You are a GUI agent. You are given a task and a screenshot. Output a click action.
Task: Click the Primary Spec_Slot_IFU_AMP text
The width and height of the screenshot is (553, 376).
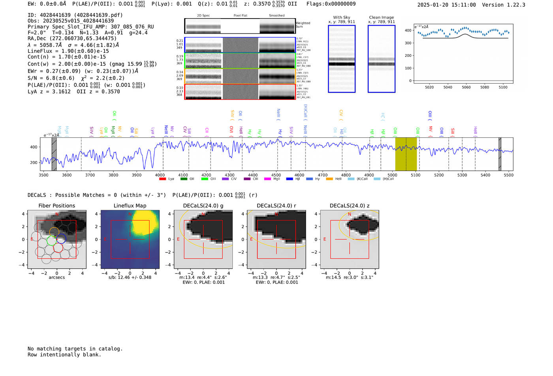[x=91, y=27]
